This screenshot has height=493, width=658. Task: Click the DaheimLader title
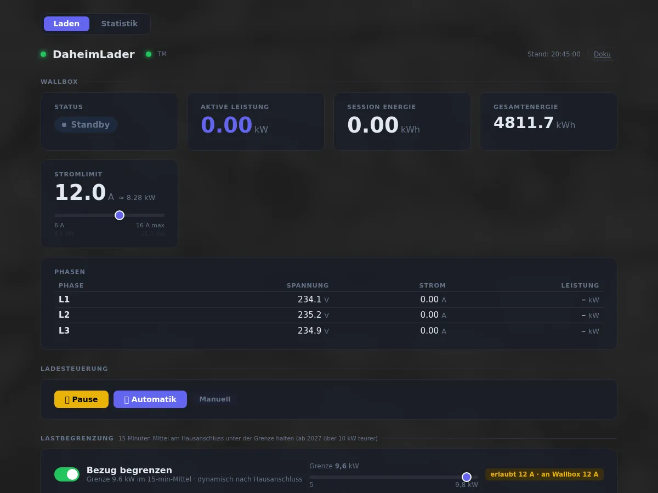click(94, 54)
